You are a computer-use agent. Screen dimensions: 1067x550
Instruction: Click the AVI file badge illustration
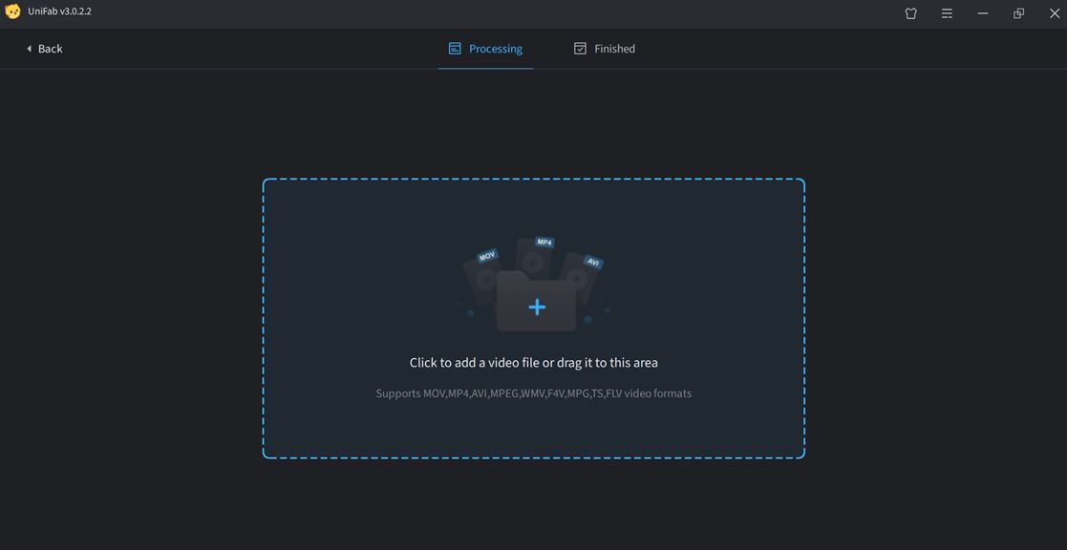pyautogui.click(x=592, y=262)
